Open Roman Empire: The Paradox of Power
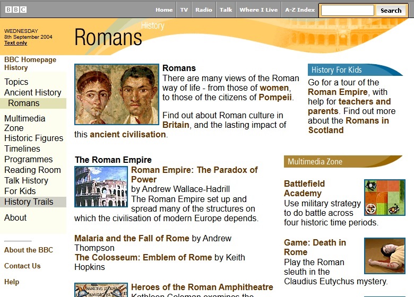 pos(194,174)
